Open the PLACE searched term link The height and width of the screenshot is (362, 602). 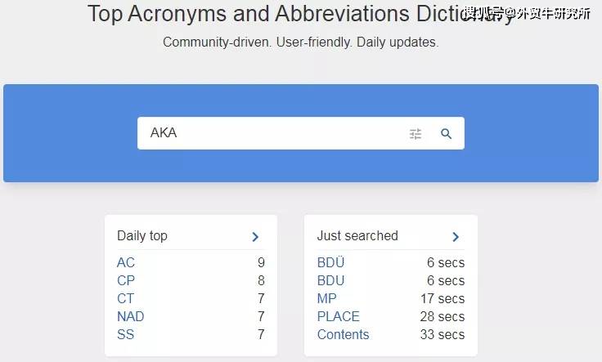click(x=339, y=317)
